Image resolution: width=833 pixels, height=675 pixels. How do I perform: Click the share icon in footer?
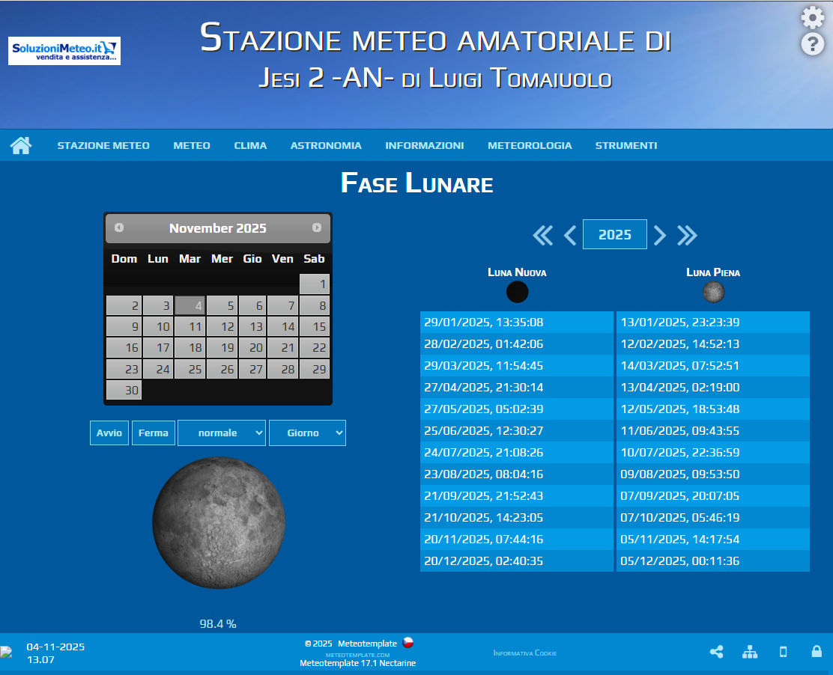pos(716,652)
